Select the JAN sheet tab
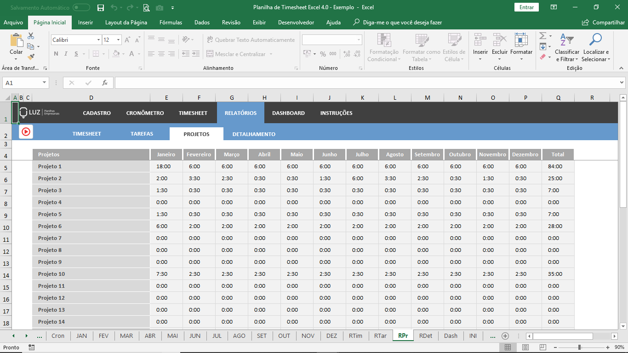The width and height of the screenshot is (628, 353). [81, 336]
